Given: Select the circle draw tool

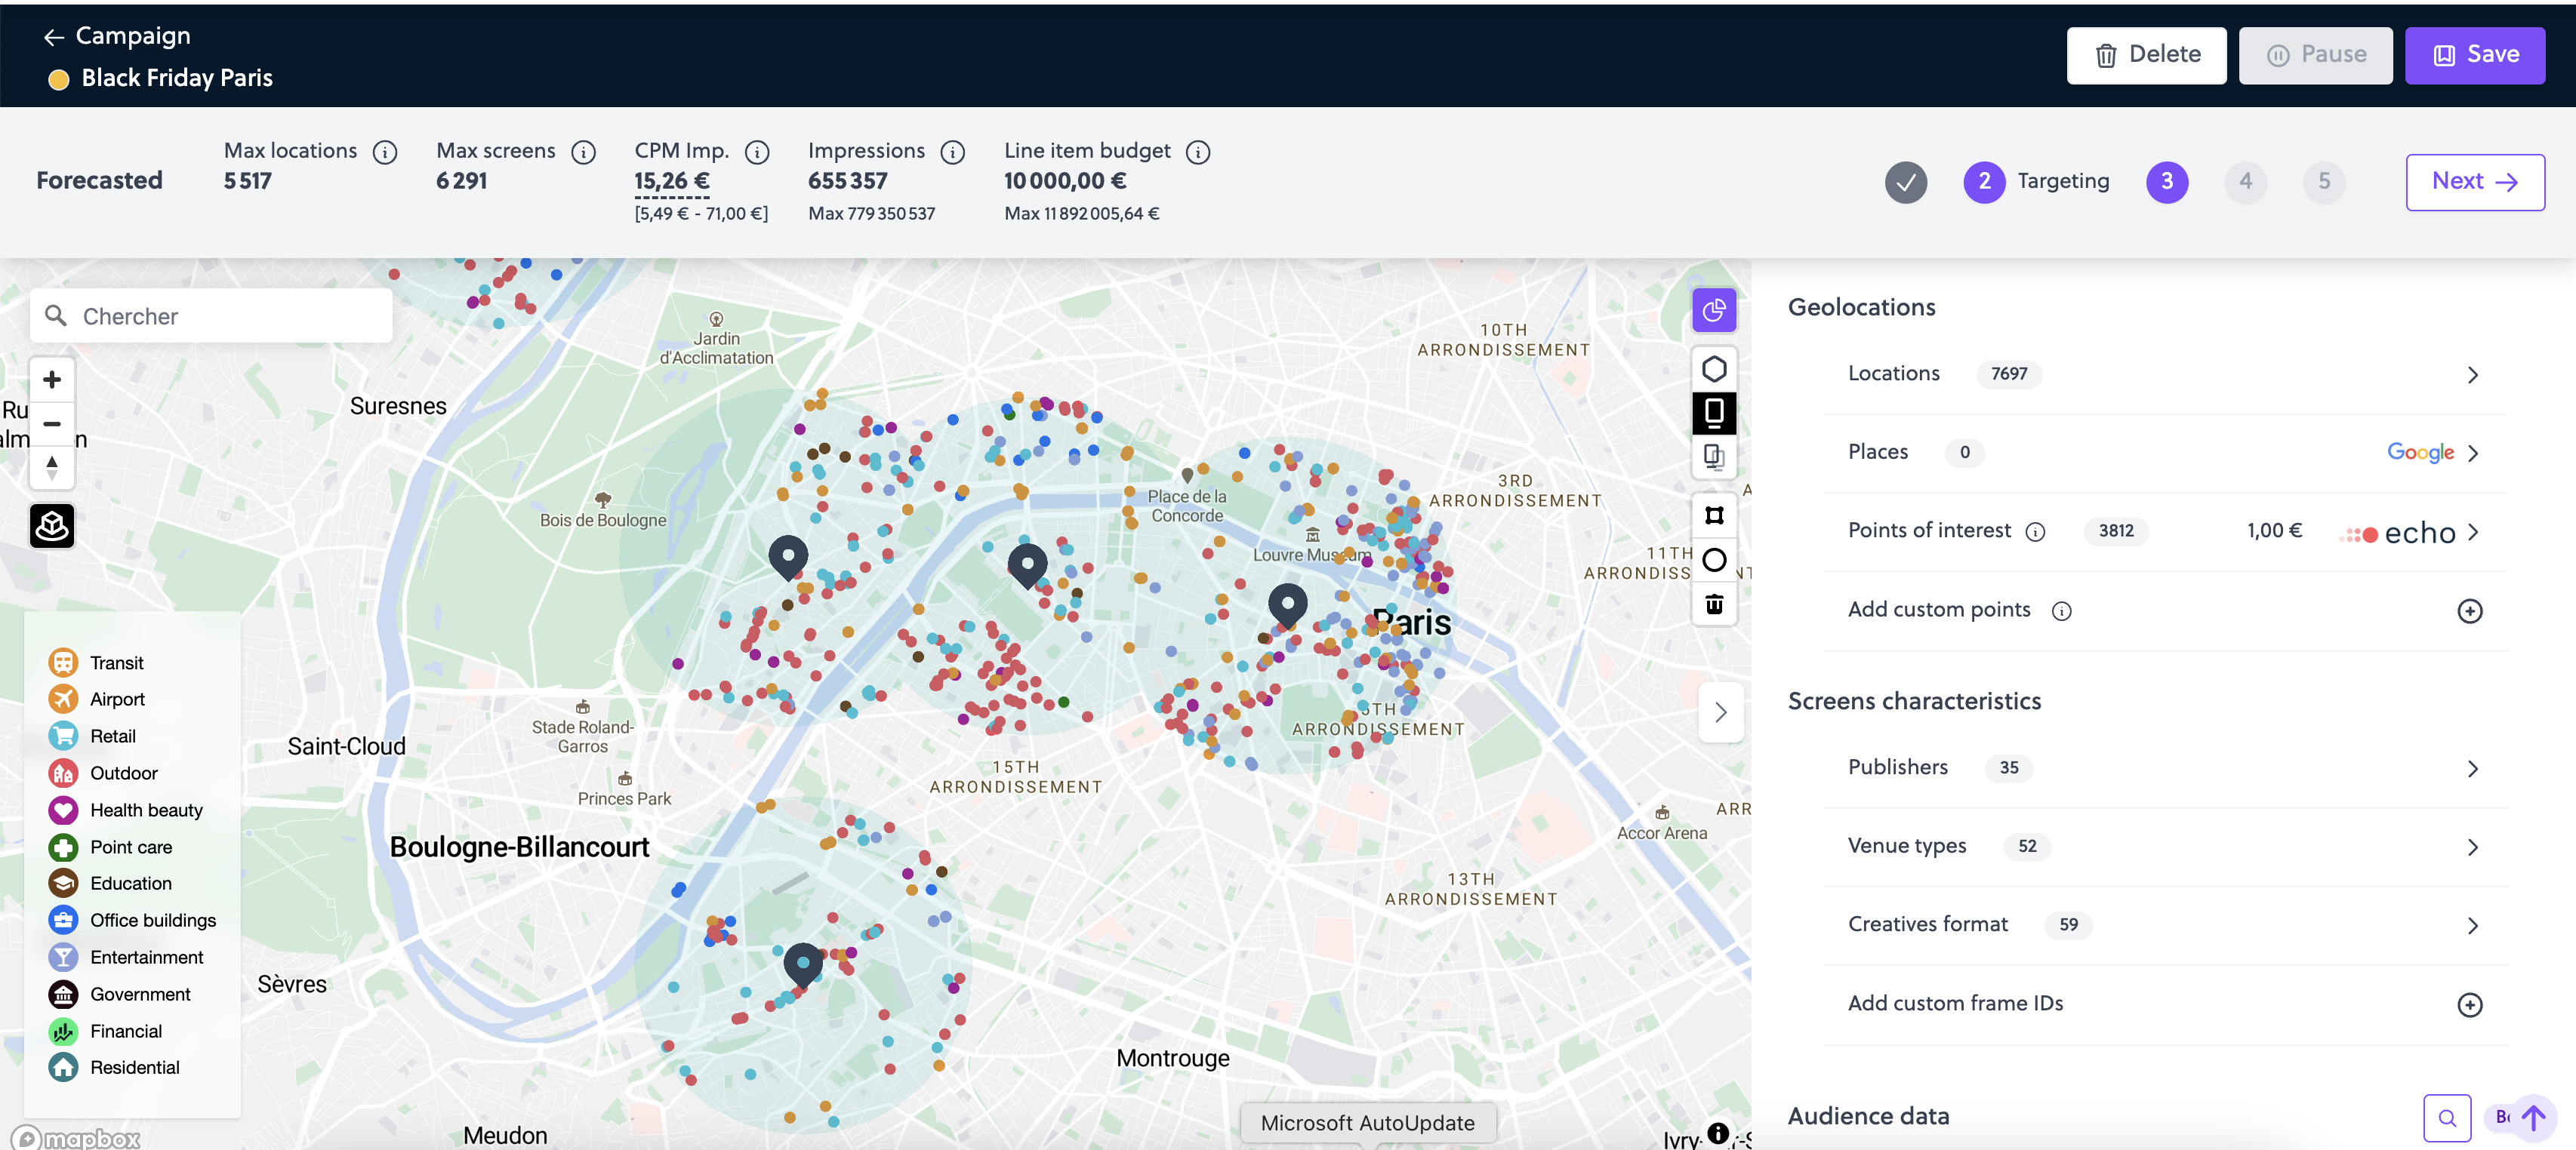Looking at the screenshot, I should coord(1713,559).
